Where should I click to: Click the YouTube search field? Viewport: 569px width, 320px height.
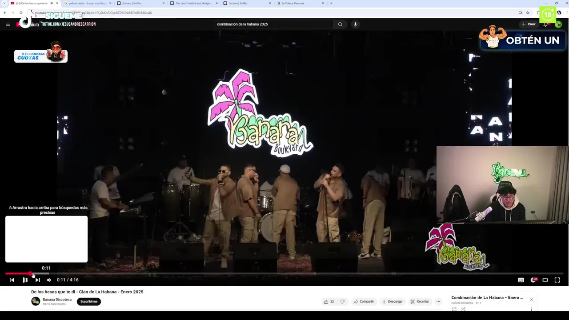coord(273,24)
